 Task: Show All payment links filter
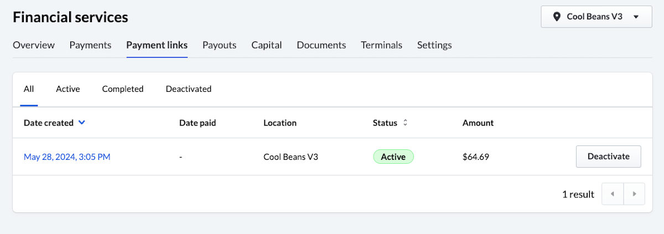tap(29, 89)
